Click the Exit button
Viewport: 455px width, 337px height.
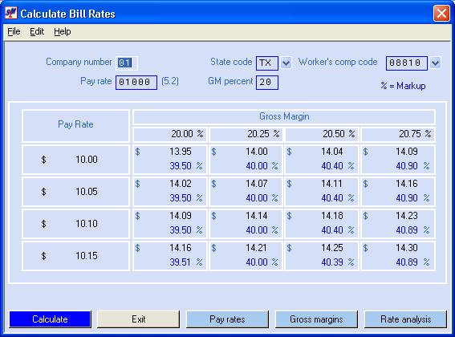[138, 319]
